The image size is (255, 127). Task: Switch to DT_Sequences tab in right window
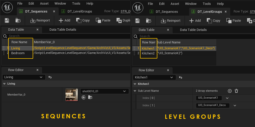(x=164, y=11)
